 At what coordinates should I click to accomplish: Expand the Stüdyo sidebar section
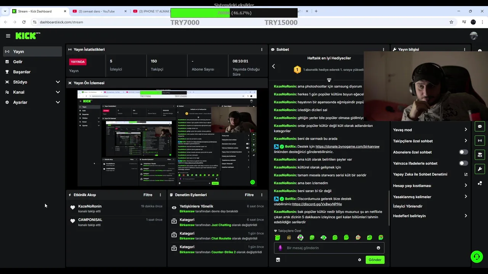pyautogui.click(x=58, y=82)
